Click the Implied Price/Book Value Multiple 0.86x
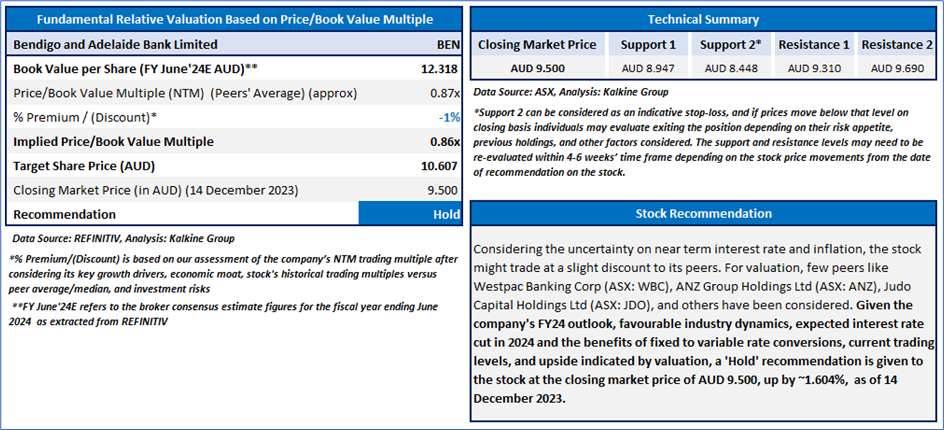Image resolution: width=944 pixels, height=430 pixels. point(445,142)
